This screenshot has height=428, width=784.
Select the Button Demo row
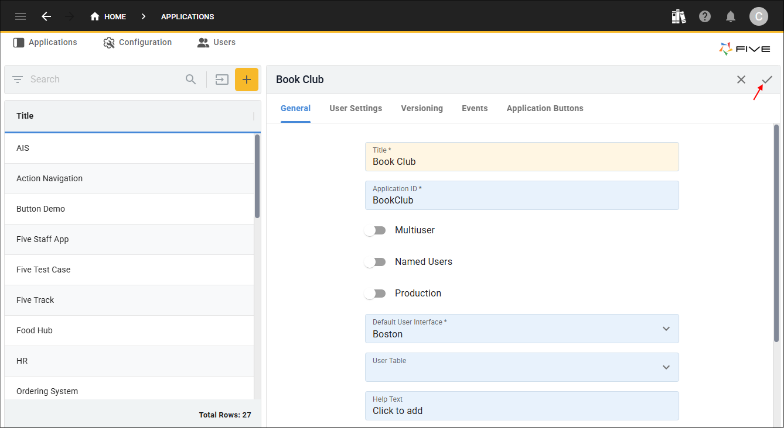tap(129, 209)
